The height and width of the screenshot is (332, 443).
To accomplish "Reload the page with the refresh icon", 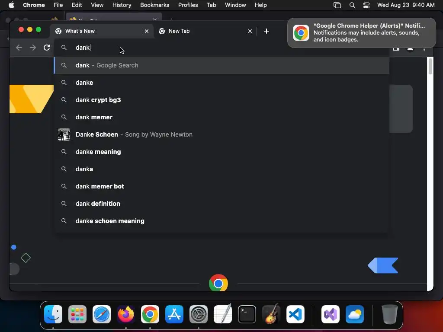I will pyautogui.click(x=47, y=48).
